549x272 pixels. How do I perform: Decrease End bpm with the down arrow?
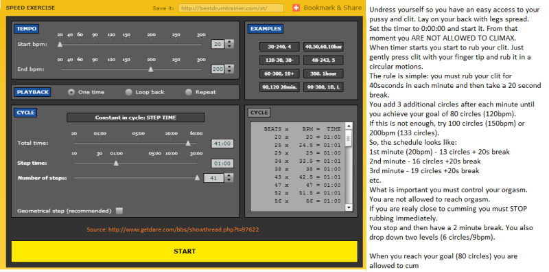pyautogui.click(x=229, y=71)
